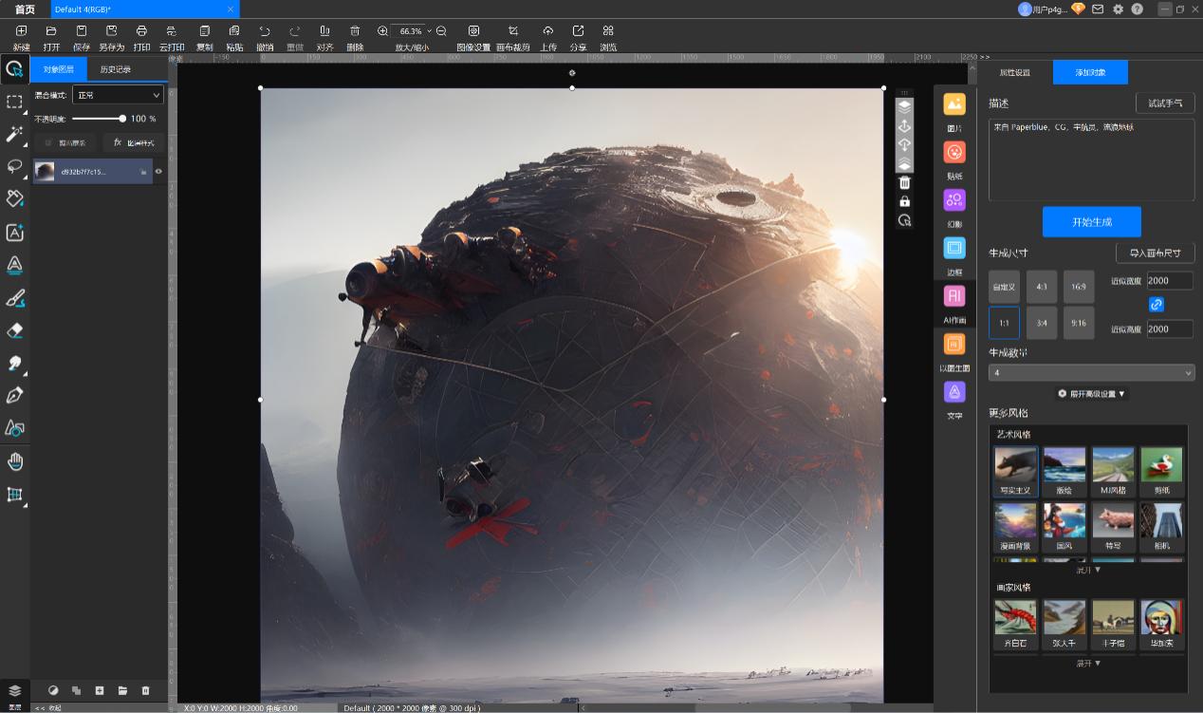
Task: Open the 混合模式 blend mode dropdown
Action: point(119,95)
